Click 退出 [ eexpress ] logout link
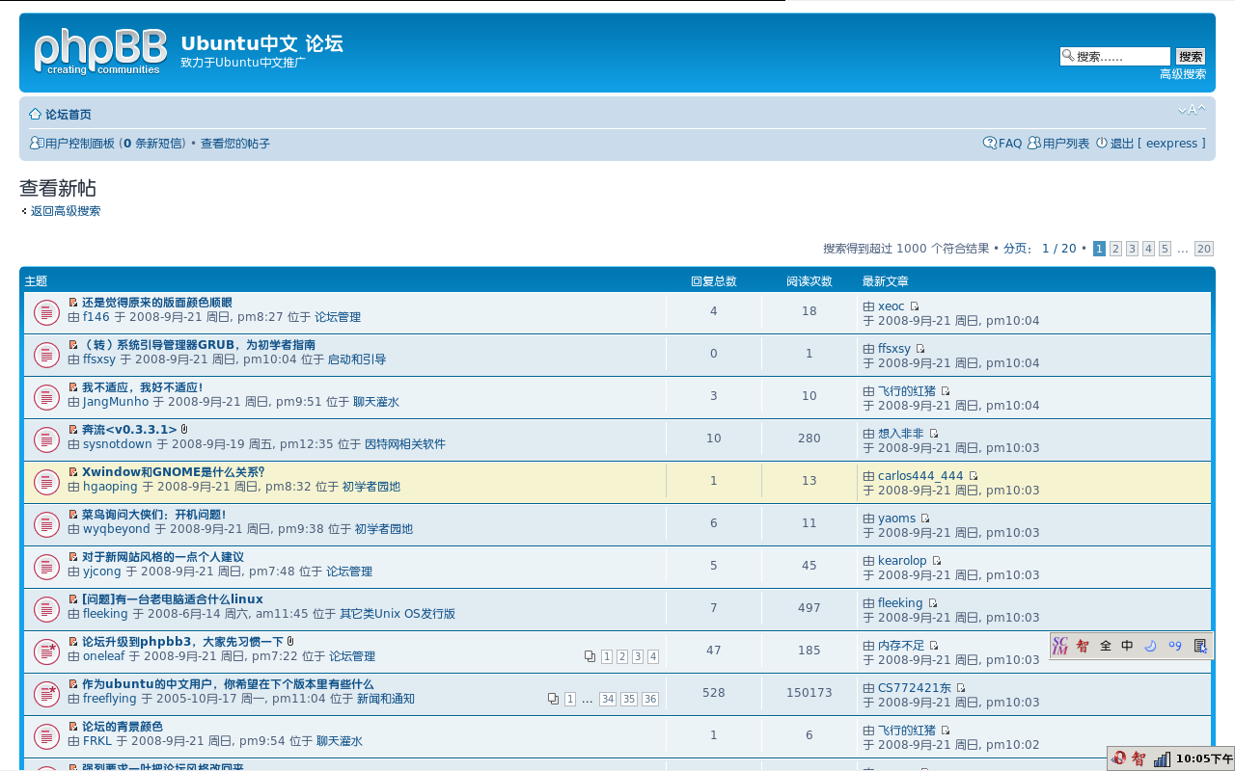Image resolution: width=1235 pixels, height=771 pixels. [x=1158, y=144]
